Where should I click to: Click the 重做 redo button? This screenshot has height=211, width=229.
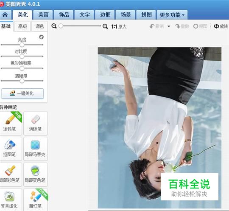point(182,26)
